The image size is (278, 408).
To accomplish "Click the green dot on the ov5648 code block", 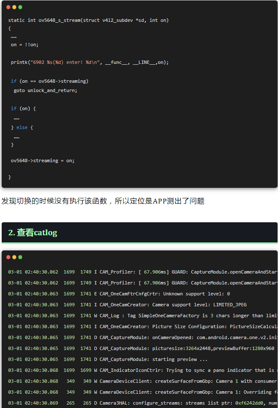I will click(x=20, y=7).
